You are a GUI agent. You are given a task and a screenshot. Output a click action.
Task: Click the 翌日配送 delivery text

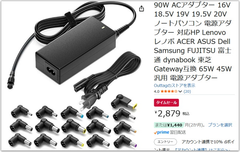pos(178,132)
